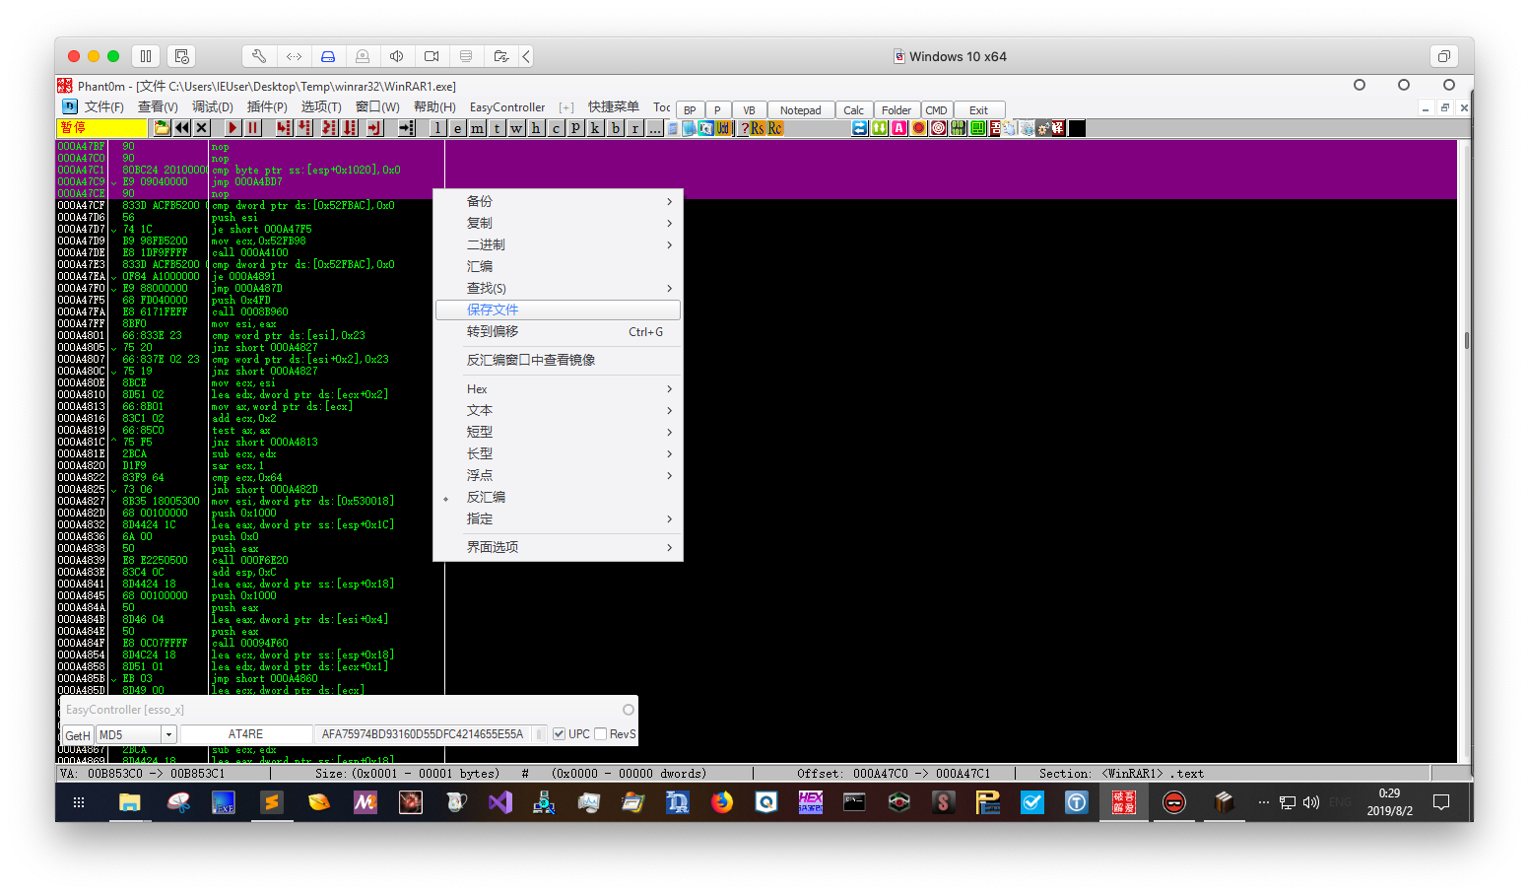The width and height of the screenshot is (1529, 895).
Task: Click the BP shortcut button
Action: point(690,110)
